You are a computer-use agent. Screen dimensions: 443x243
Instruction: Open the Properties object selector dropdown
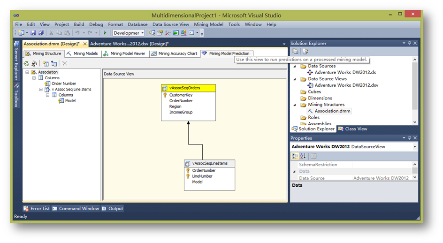[415, 147]
